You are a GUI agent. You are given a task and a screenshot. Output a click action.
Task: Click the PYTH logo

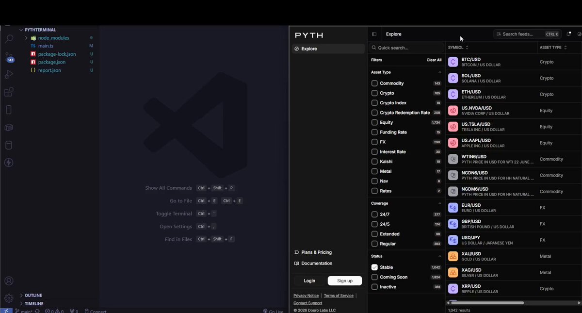[309, 35]
